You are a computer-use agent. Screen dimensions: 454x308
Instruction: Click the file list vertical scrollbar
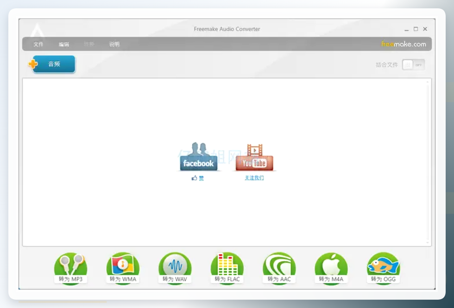point(427,162)
